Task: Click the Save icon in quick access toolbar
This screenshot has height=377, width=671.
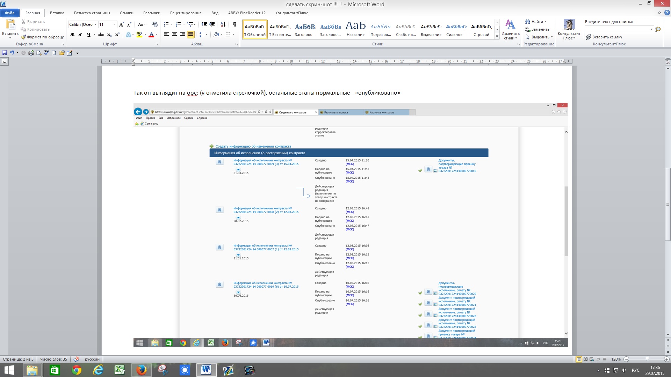Action: [5, 53]
